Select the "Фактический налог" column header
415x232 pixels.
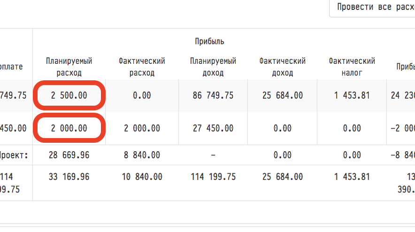point(352,67)
